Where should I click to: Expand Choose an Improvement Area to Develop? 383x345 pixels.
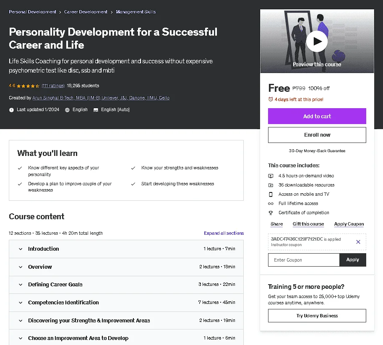tap(126, 338)
